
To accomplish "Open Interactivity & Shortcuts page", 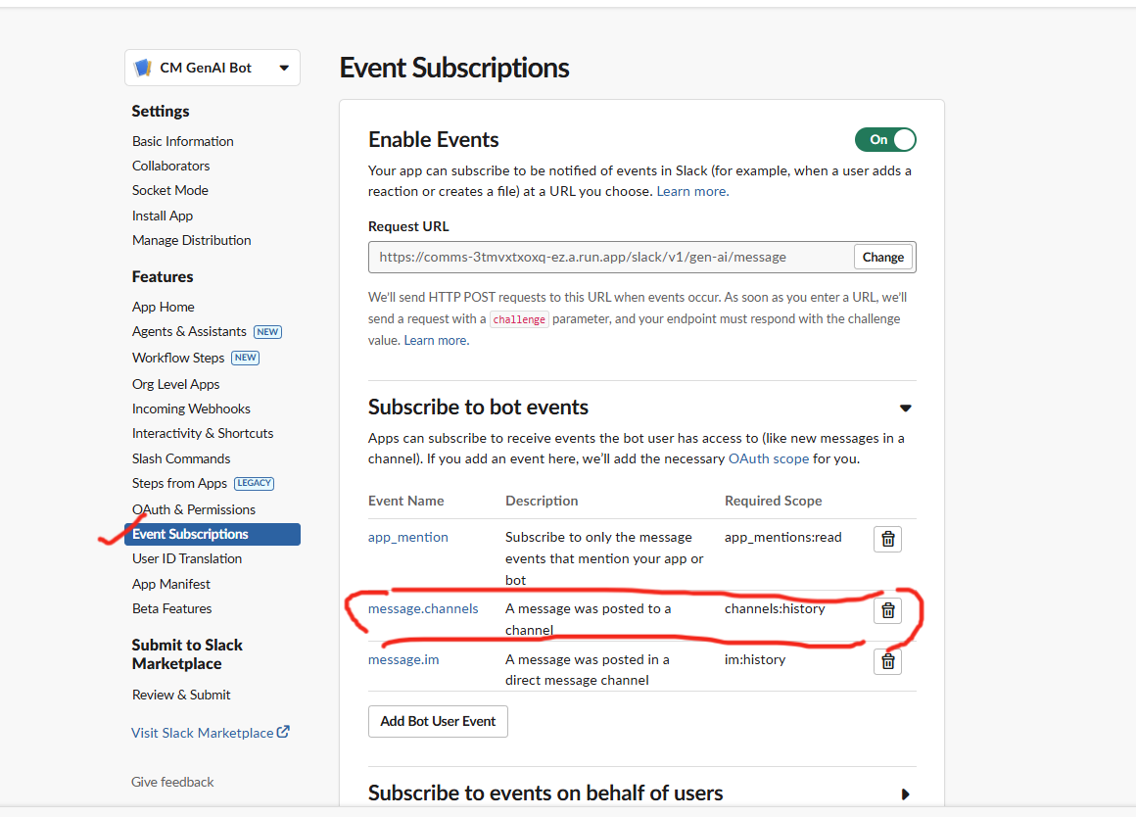I will pyautogui.click(x=203, y=434).
